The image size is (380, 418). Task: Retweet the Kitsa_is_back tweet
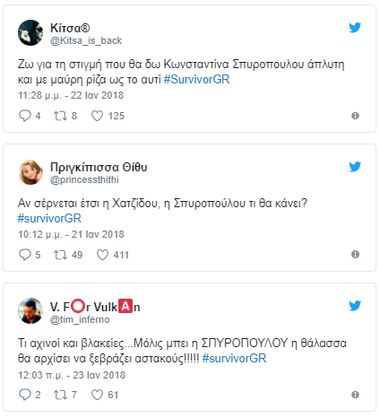point(60,116)
